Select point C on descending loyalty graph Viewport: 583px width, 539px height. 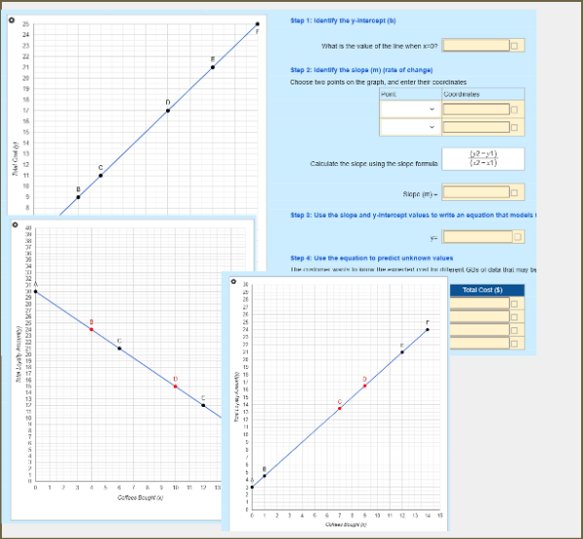pyautogui.click(x=120, y=349)
